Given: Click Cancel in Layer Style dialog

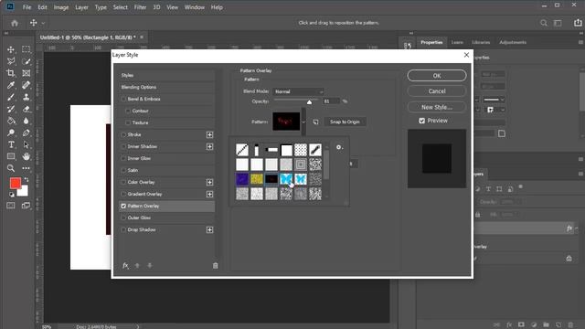Looking at the screenshot, I should (437, 91).
